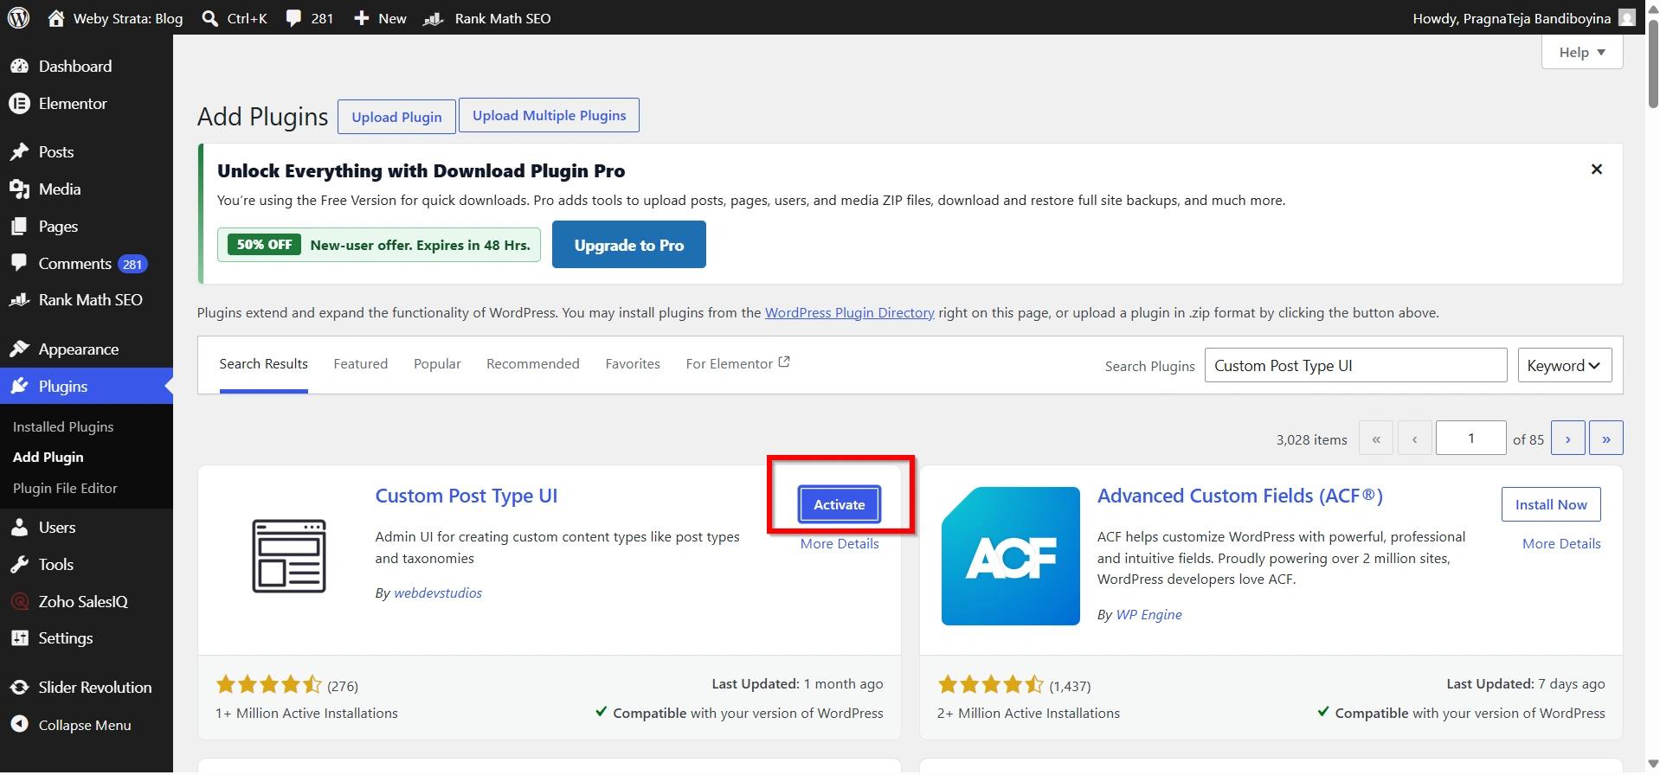Click the 281 comments count badge
This screenshot has width=1660, height=775.
pyautogui.click(x=132, y=264)
